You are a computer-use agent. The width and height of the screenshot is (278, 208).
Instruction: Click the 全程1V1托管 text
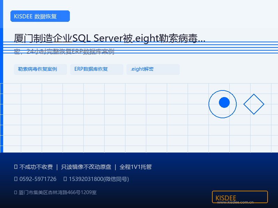(136, 167)
